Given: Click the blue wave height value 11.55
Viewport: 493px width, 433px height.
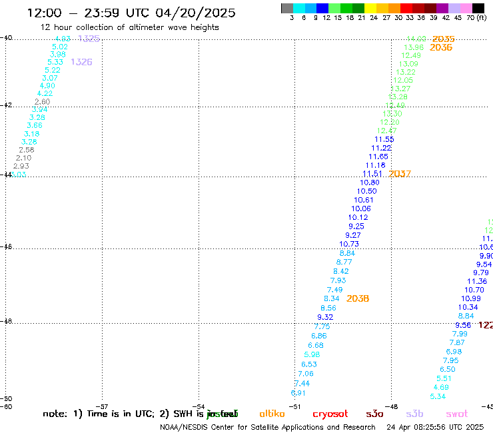Looking at the screenshot, I should click(384, 140).
